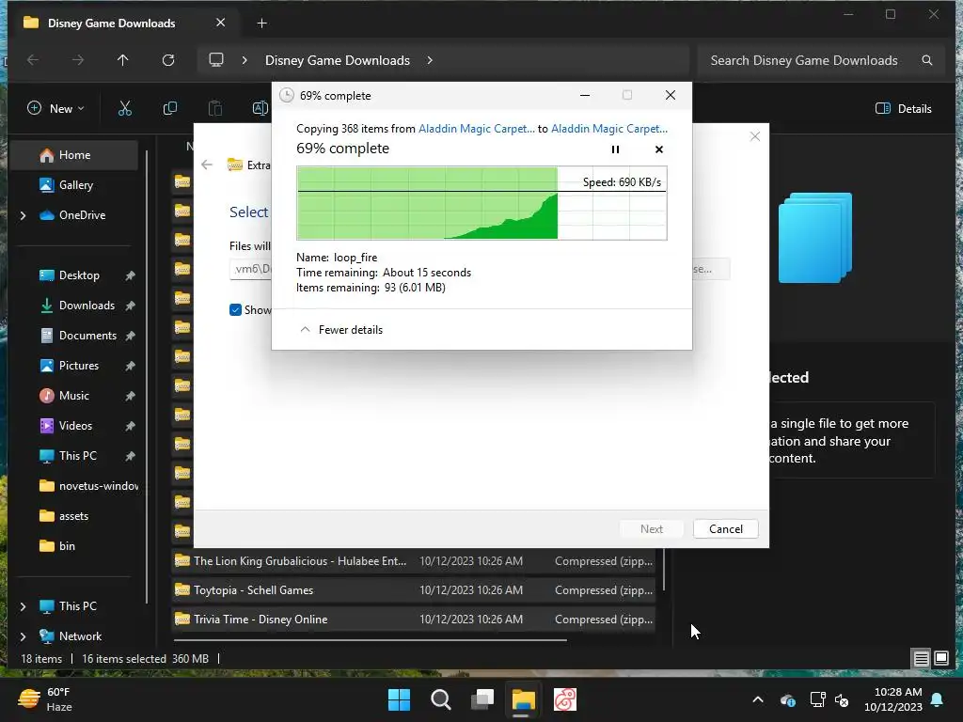Expand chevron before Disney Game Downloads breadcrumb
This screenshot has width=963, height=722.
coord(245,60)
